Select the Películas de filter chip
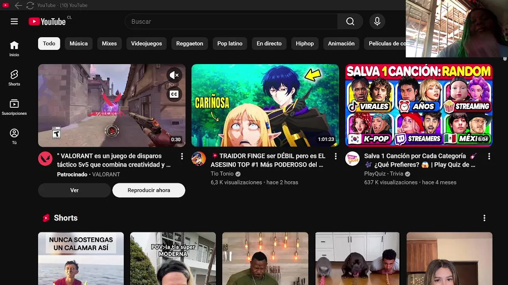 tap(385, 44)
